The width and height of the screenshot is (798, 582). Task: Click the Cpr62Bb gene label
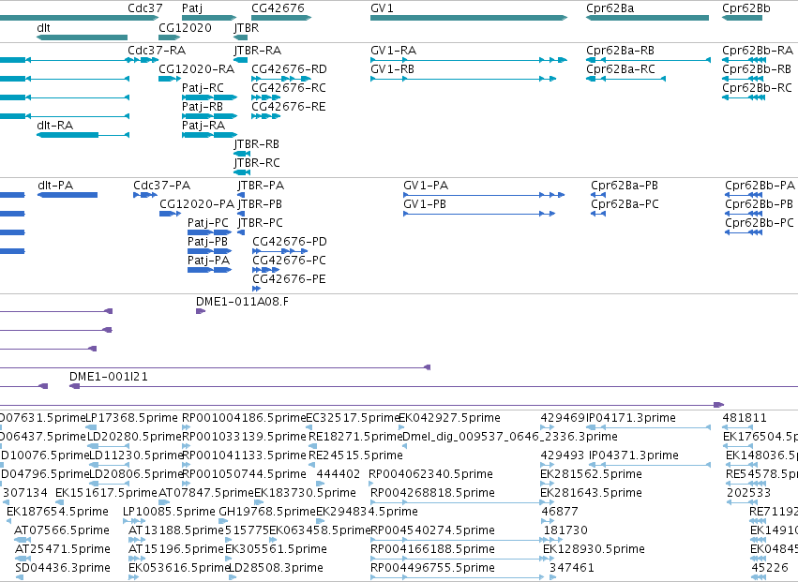coord(746,8)
